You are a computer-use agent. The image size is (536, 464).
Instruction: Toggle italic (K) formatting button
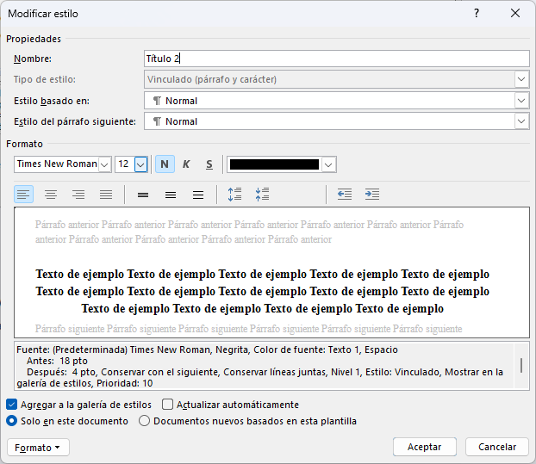click(186, 164)
